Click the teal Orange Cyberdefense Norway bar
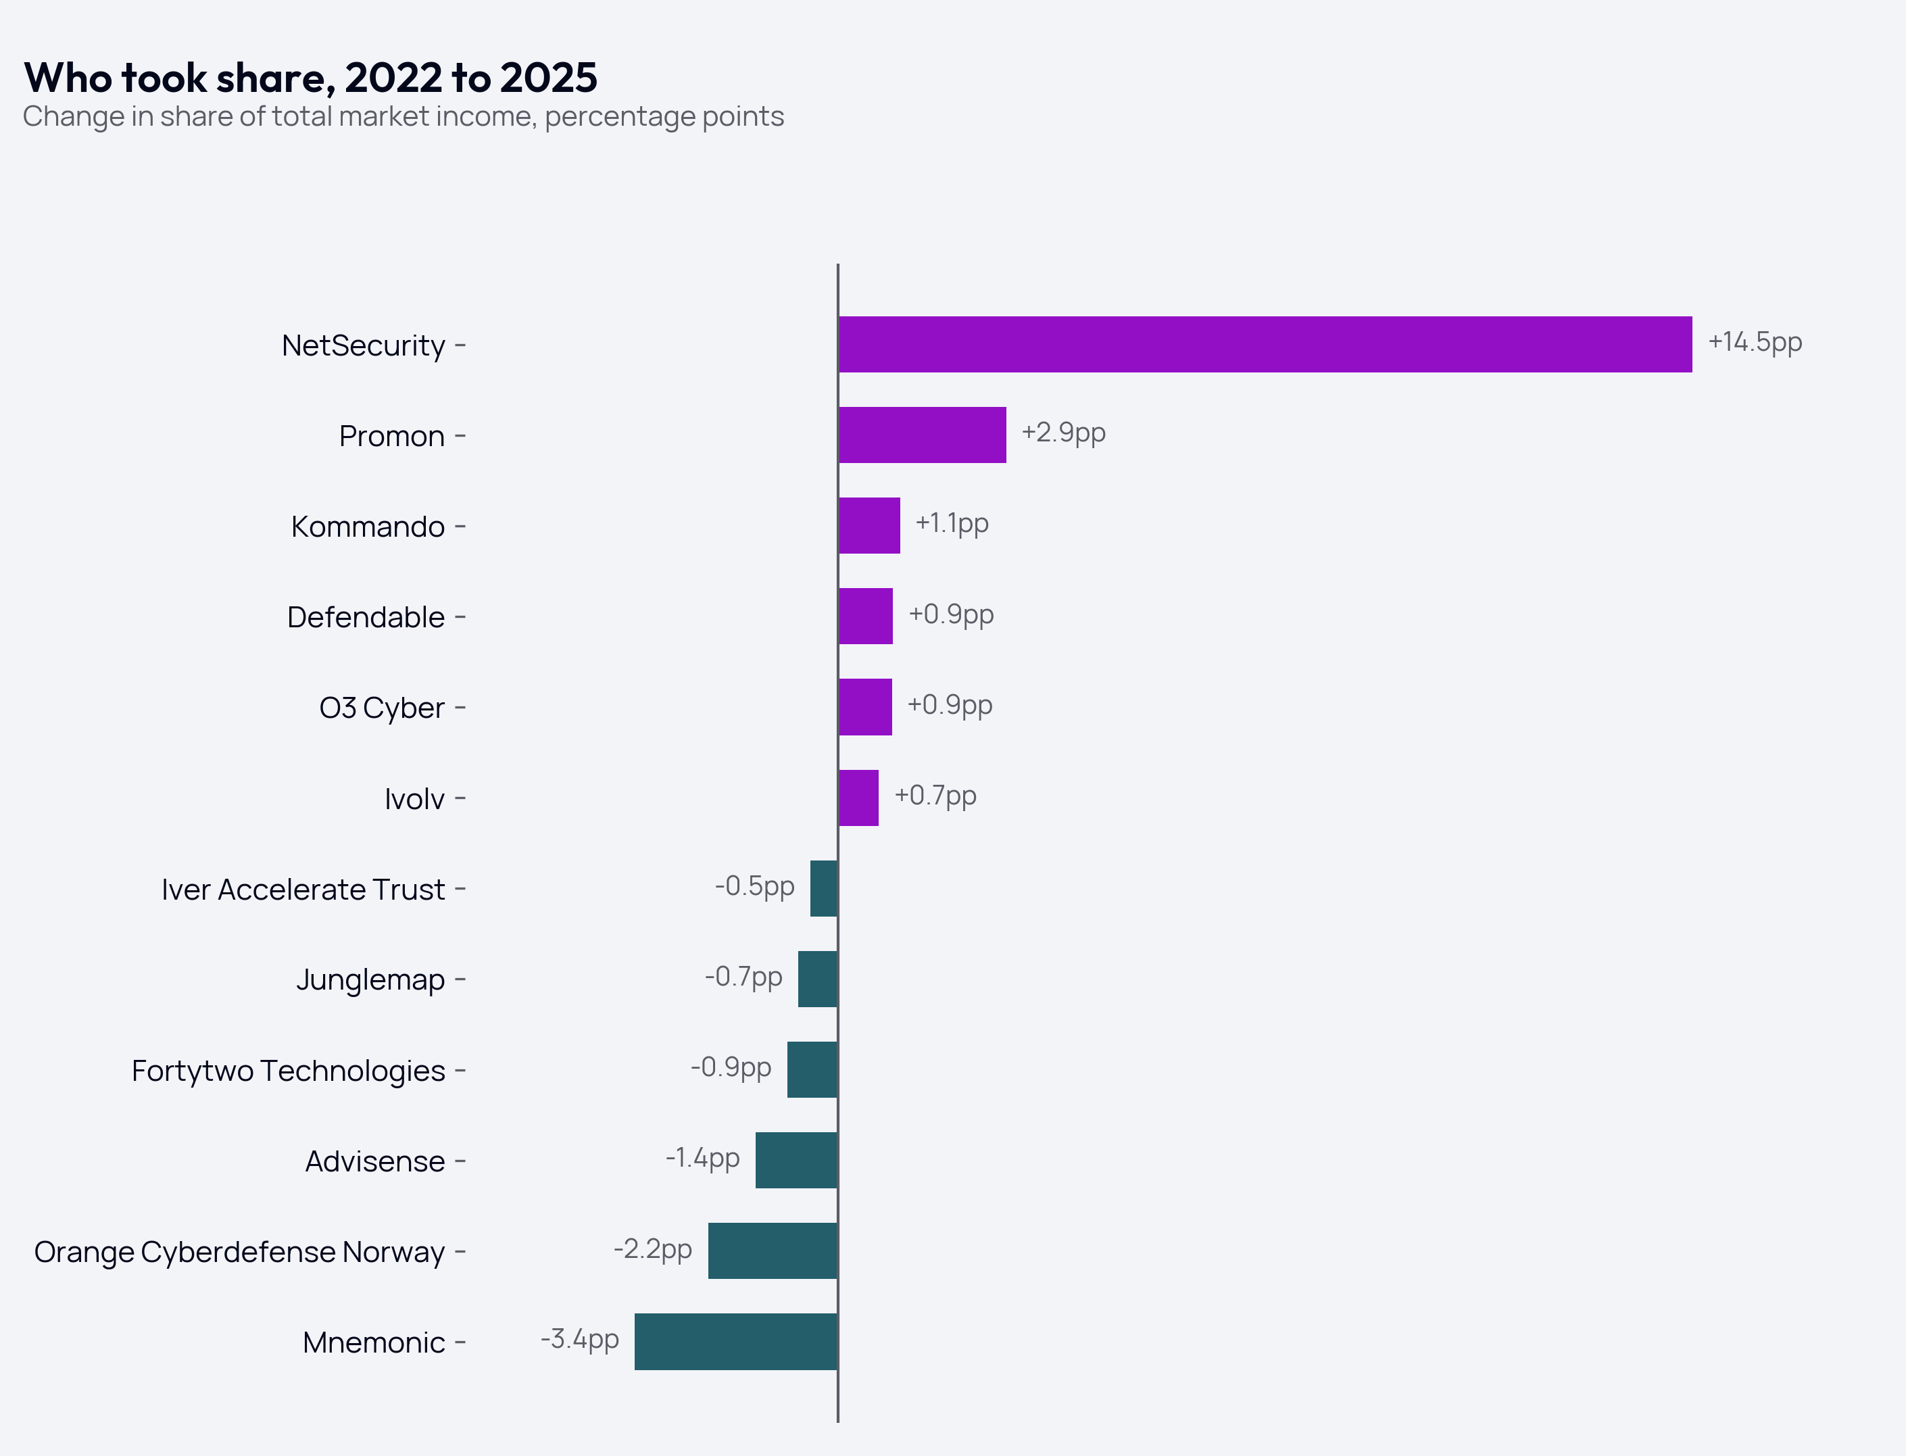1906x1456 pixels. [773, 1251]
